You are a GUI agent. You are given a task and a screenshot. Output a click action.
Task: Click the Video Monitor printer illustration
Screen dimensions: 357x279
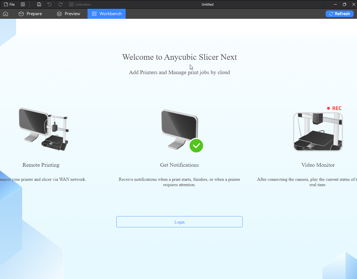(318, 132)
